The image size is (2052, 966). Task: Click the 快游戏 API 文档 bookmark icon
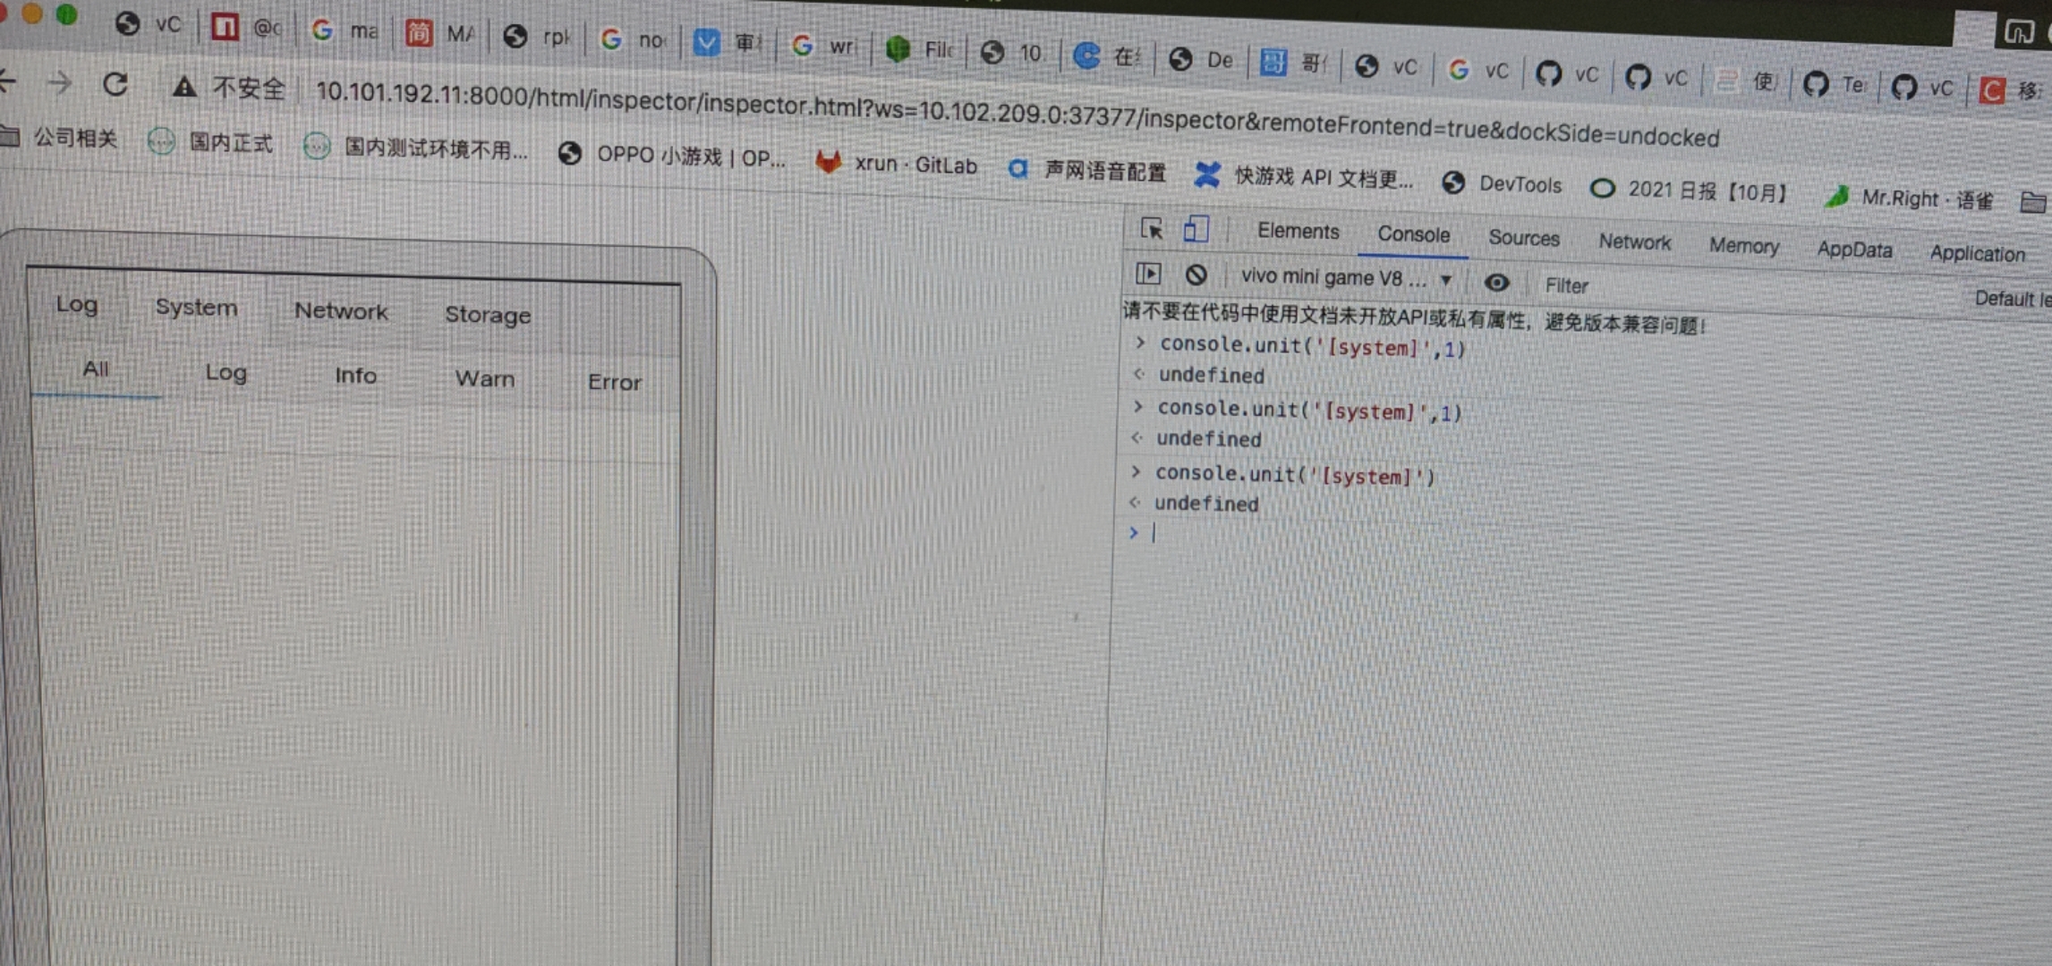click(x=1207, y=175)
